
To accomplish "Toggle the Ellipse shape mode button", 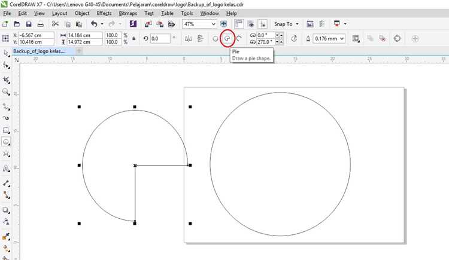I will coord(216,39).
